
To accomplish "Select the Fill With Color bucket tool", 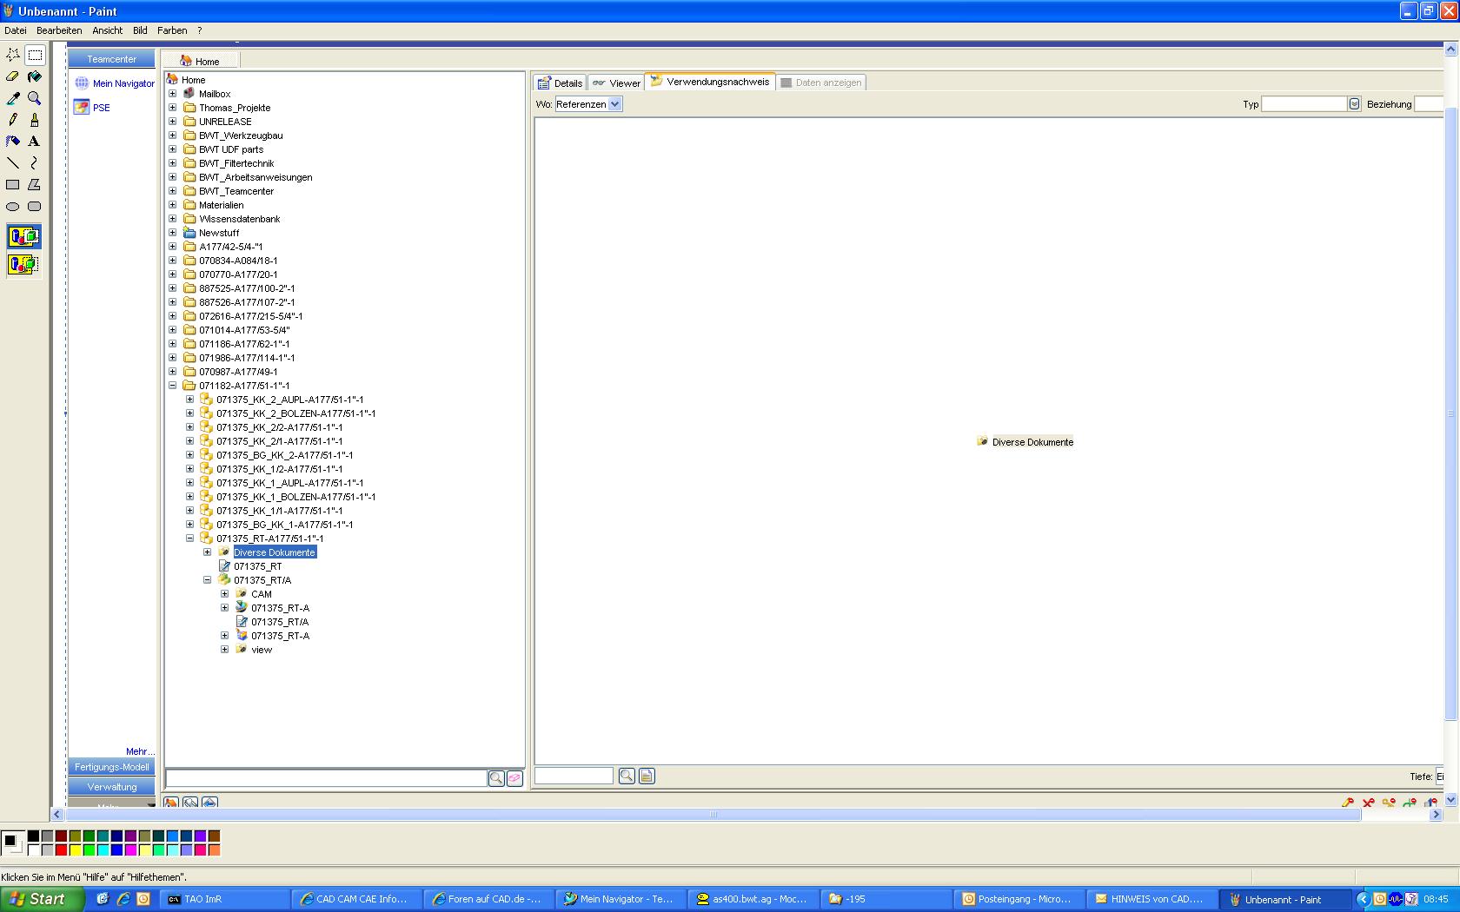I will point(35,76).
